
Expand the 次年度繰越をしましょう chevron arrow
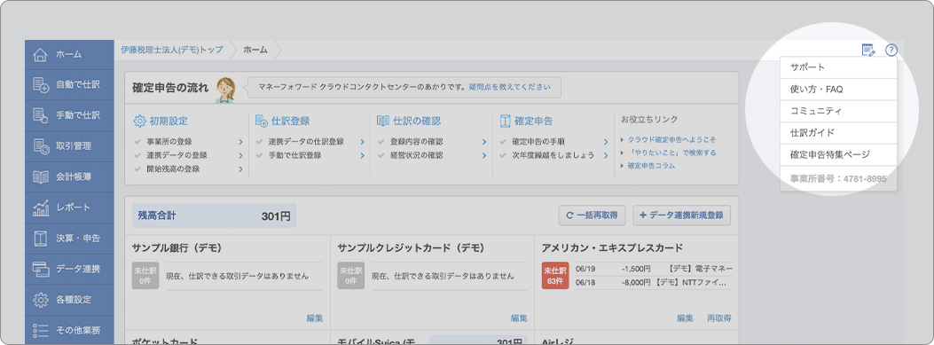606,155
